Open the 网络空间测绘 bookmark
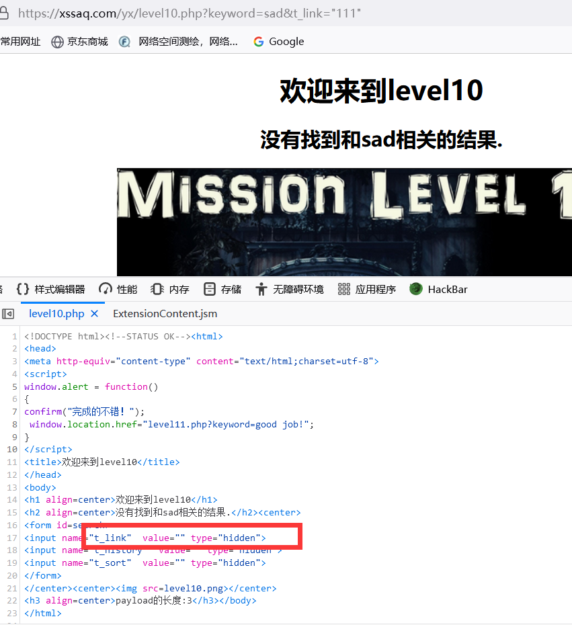 coord(179,42)
